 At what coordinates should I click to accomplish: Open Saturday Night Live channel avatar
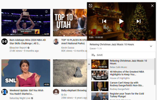point(4,92)
